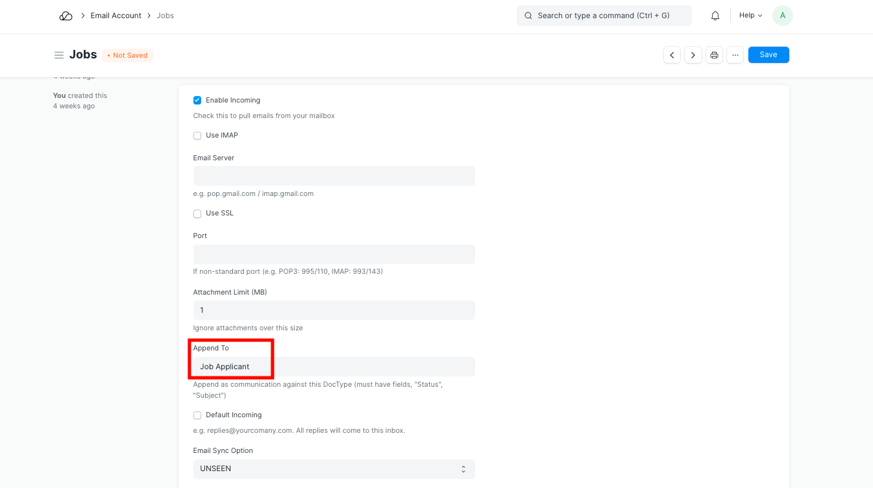Open the user avatar menu

(x=782, y=16)
